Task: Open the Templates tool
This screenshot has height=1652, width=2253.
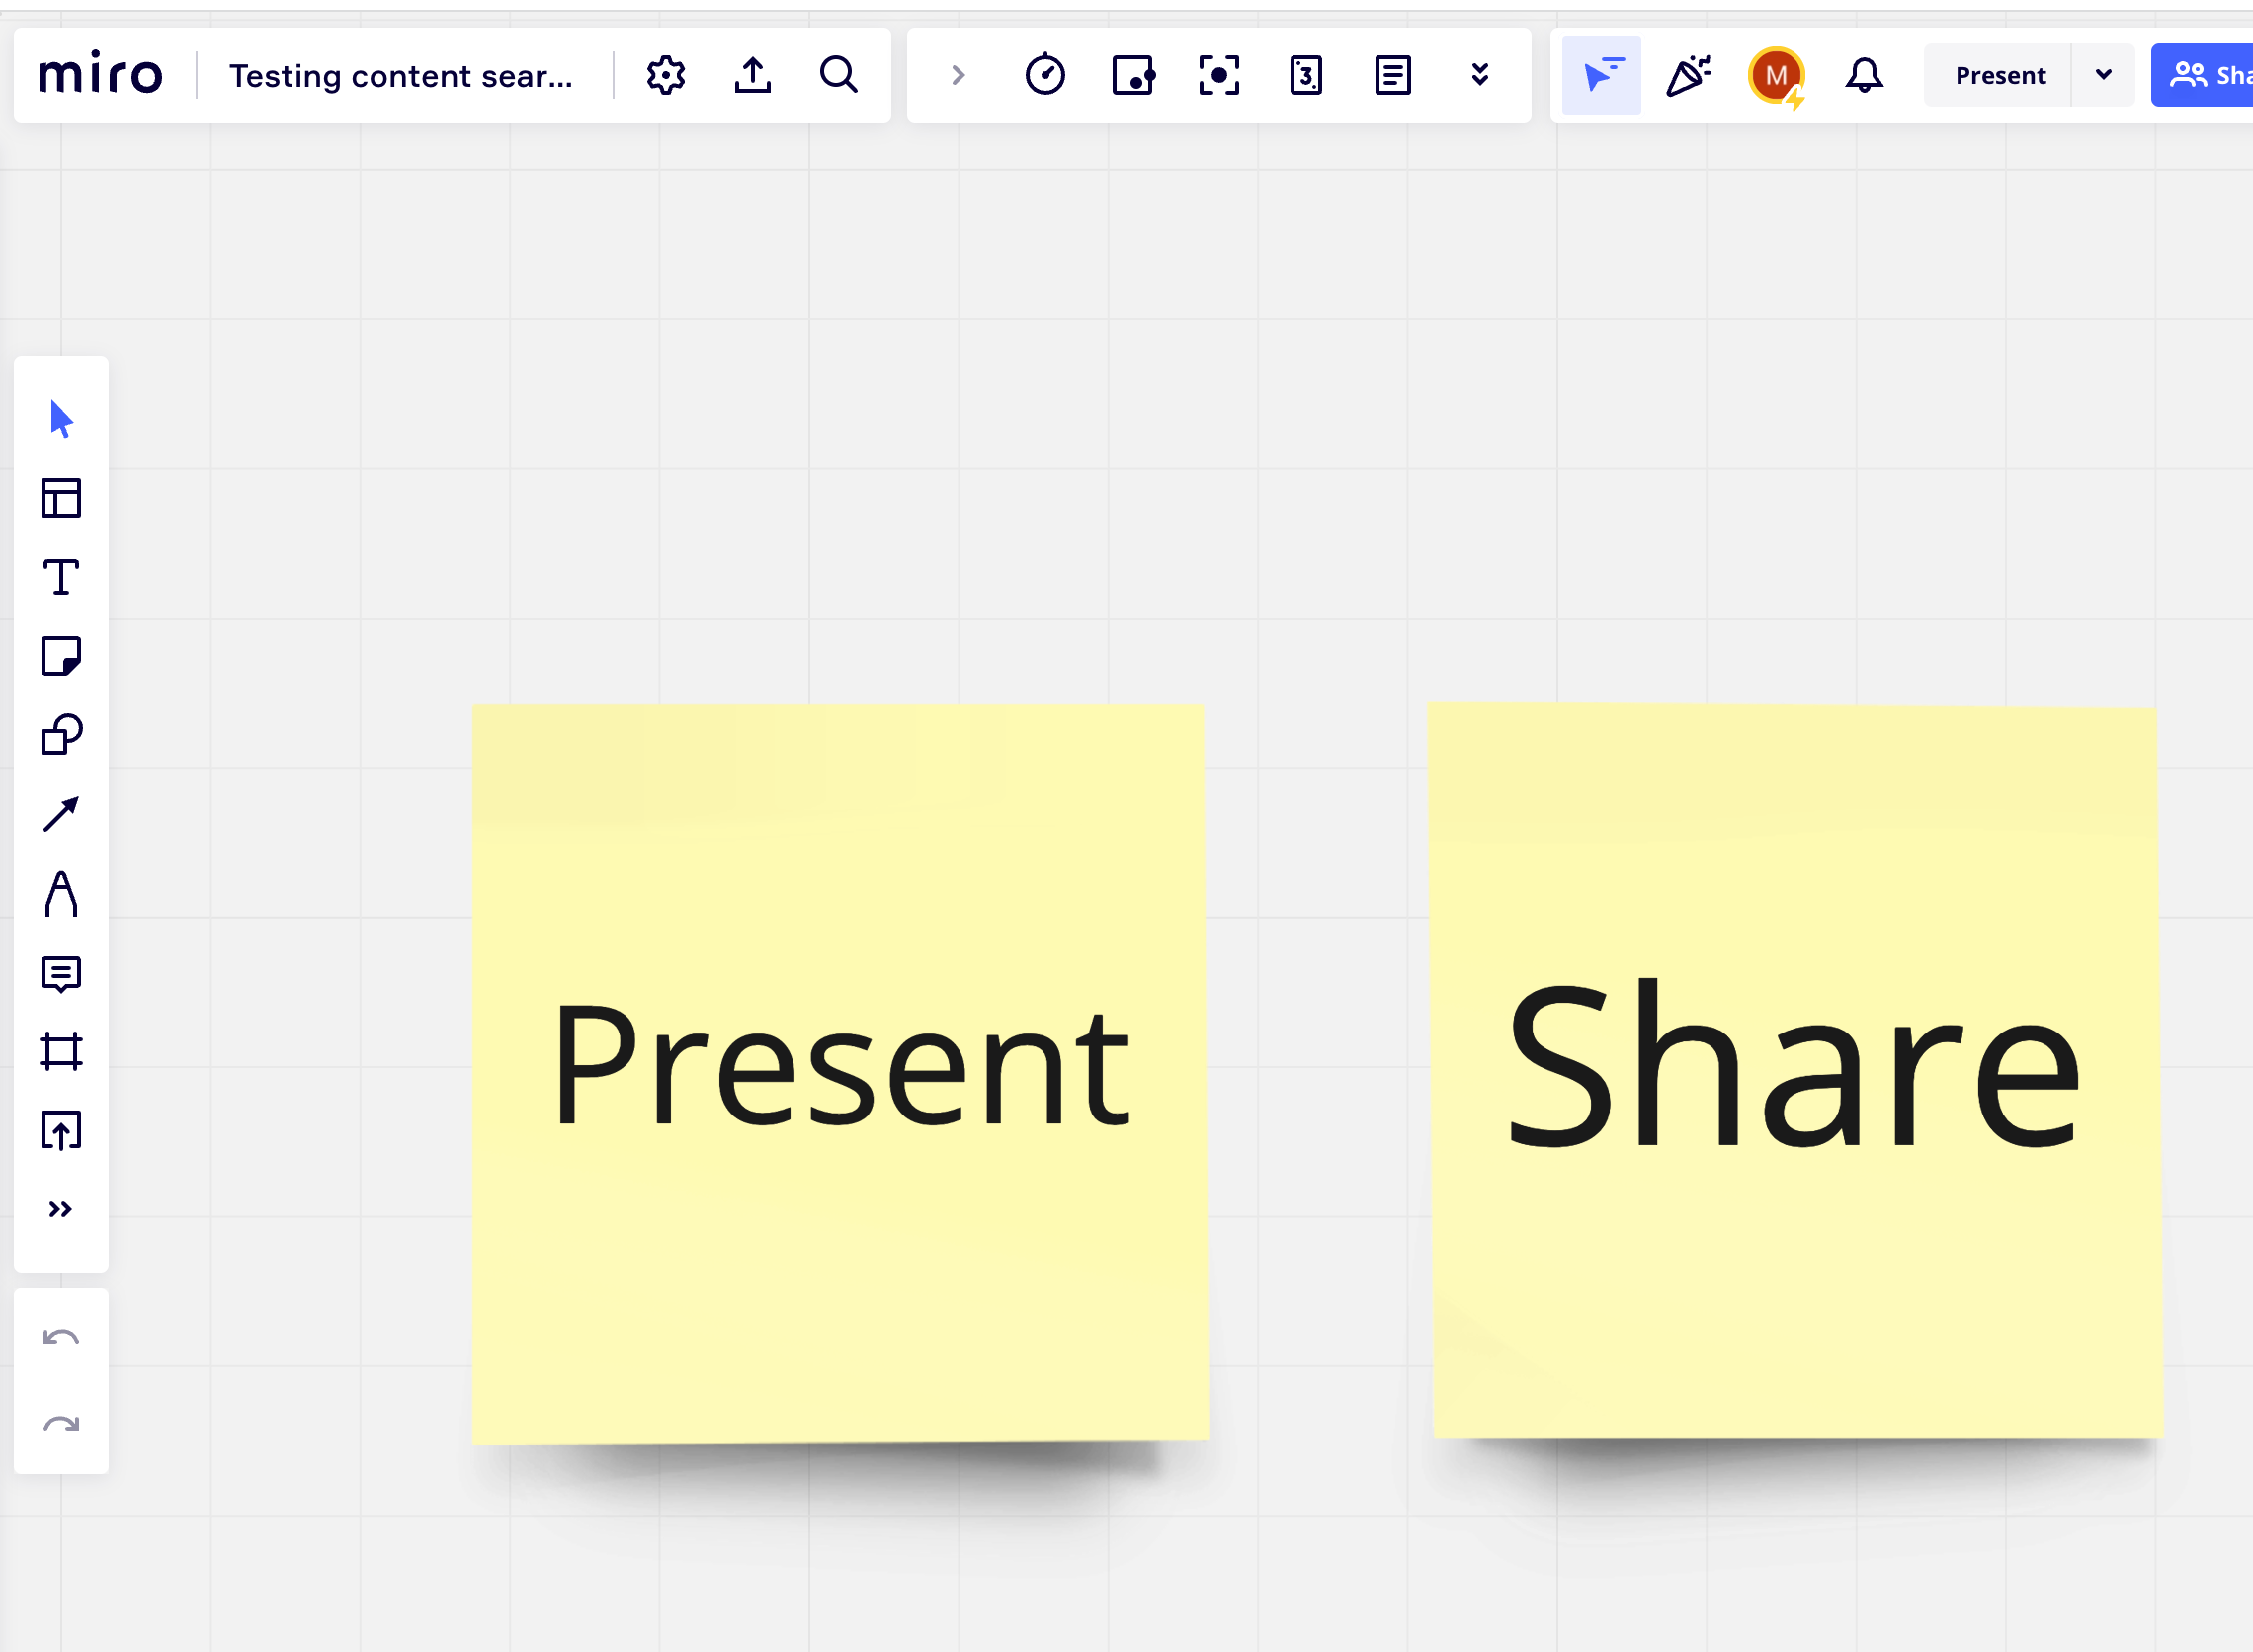Action: click(x=61, y=498)
